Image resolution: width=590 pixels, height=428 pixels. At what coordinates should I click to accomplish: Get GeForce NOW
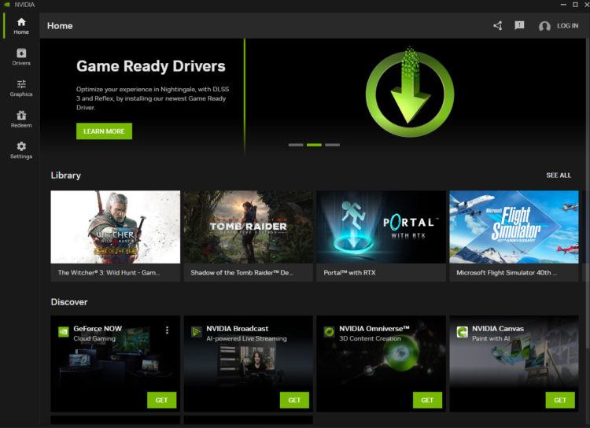coord(161,400)
